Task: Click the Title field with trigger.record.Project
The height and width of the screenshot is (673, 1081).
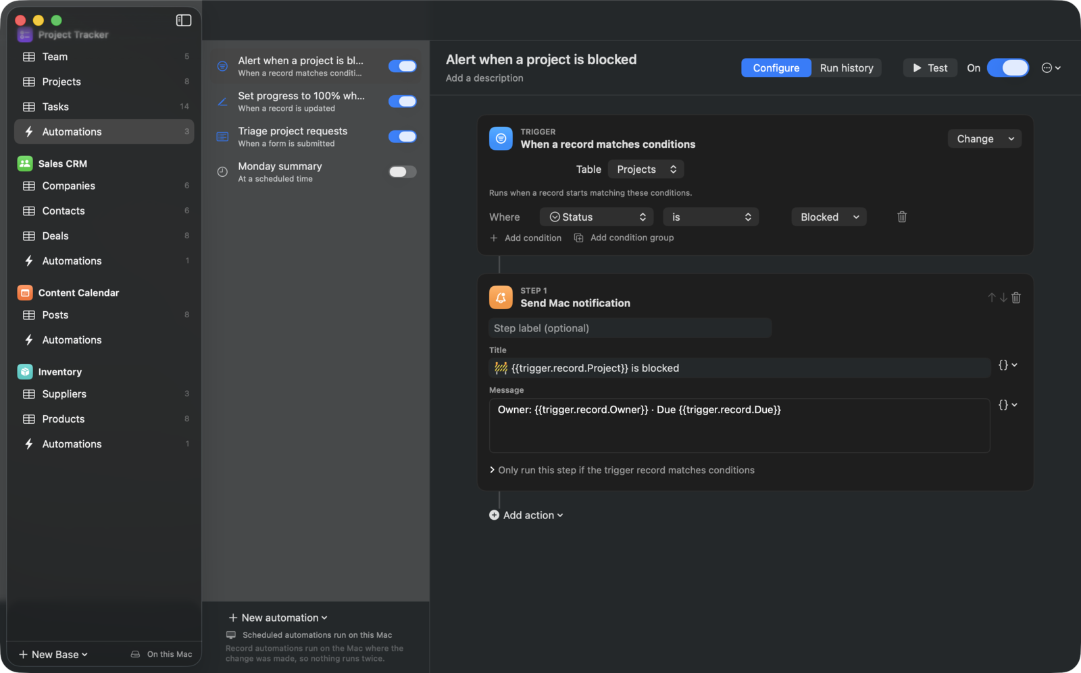Action: (x=739, y=368)
